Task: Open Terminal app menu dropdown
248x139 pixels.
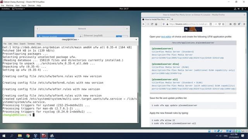Action: 19,9
